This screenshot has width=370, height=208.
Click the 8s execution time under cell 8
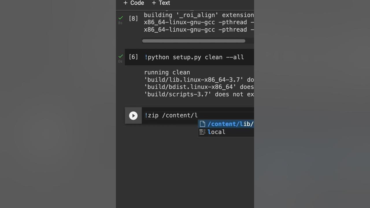tap(120, 23)
